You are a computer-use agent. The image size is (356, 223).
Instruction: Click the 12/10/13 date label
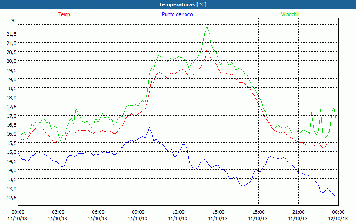click(338, 219)
